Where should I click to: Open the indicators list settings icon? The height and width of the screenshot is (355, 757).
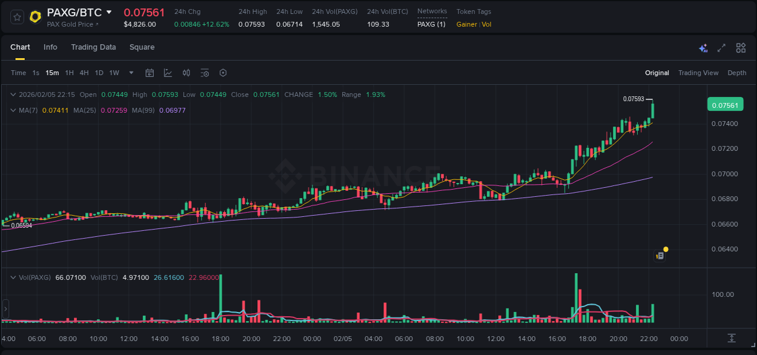coord(205,73)
